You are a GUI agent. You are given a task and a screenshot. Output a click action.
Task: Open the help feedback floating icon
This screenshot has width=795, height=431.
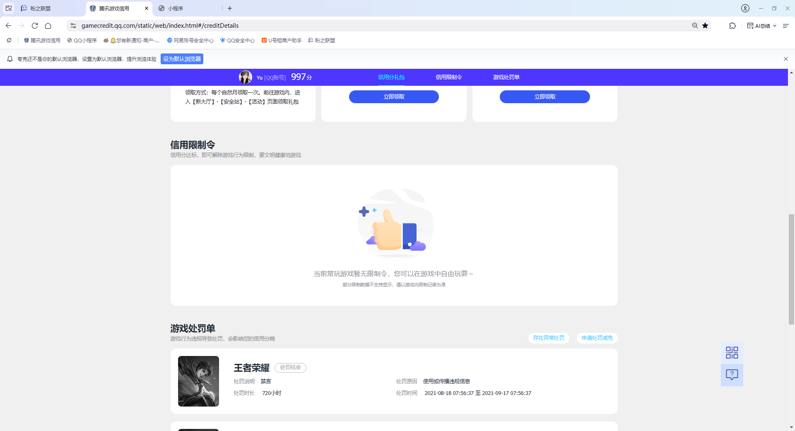tap(732, 375)
